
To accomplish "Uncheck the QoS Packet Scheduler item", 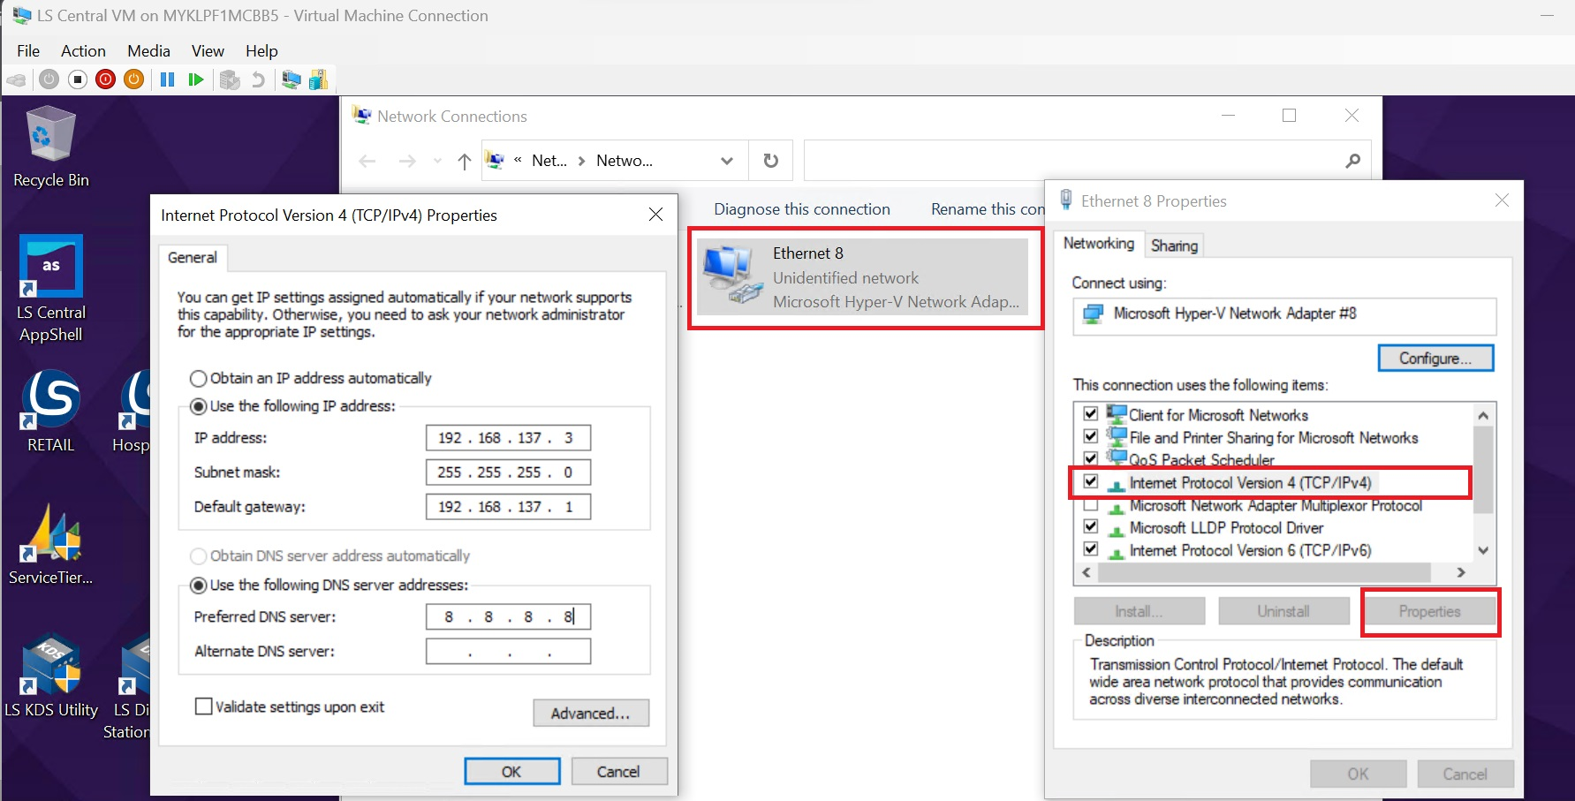I will [1091, 458].
